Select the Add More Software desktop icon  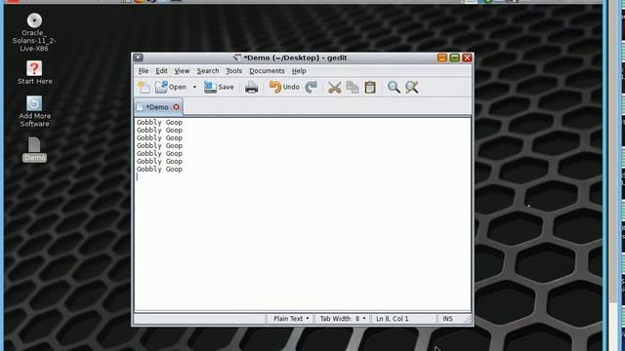click(x=35, y=111)
